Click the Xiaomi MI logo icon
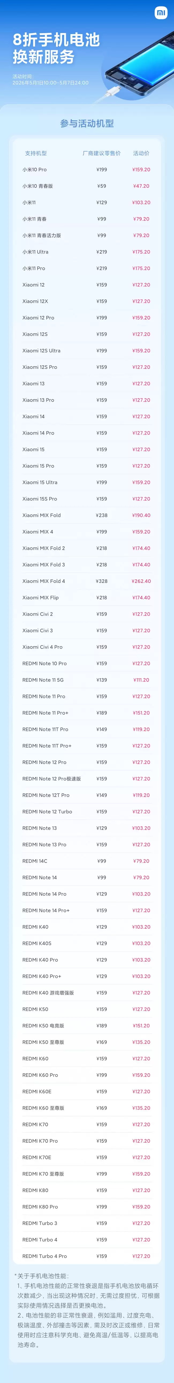Image resolution: width=174 pixels, height=1383 pixels. point(161,12)
